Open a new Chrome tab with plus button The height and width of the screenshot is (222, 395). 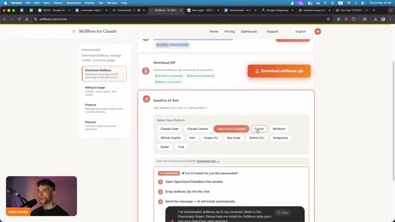374,10
